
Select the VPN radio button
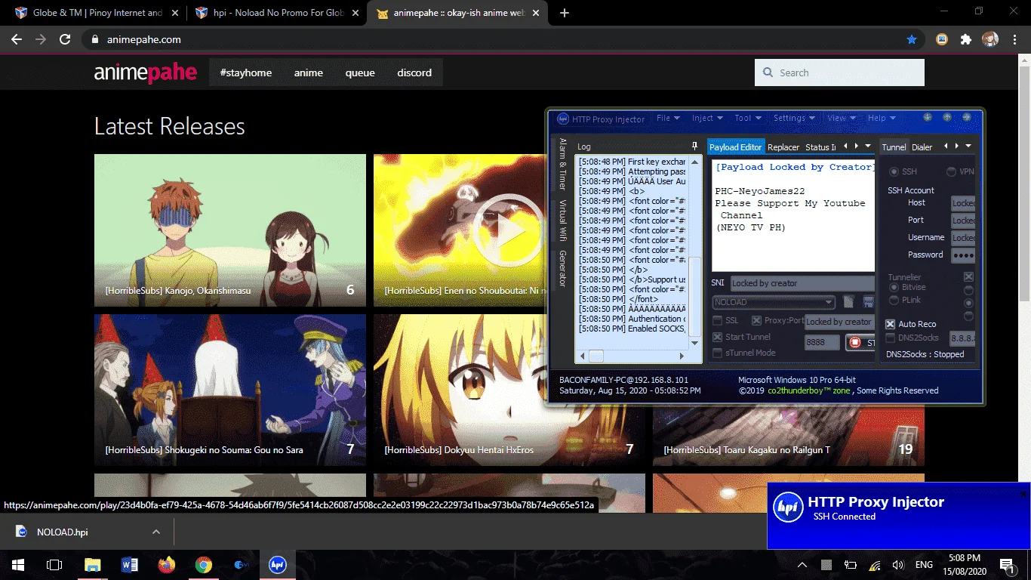(x=952, y=172)
